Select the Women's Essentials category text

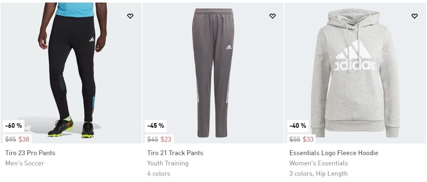[318, 163]
